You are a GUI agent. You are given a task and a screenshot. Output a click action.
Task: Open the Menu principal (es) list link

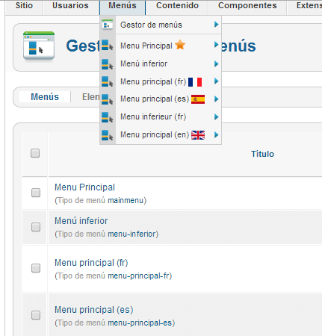click(94, 310)
